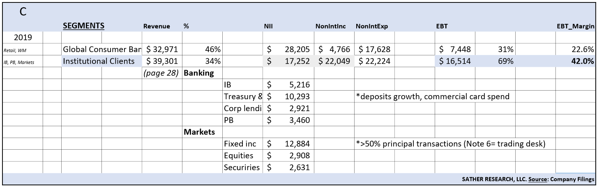
Task: Click the SEGMENTS header cell
Action: point(83,26)
